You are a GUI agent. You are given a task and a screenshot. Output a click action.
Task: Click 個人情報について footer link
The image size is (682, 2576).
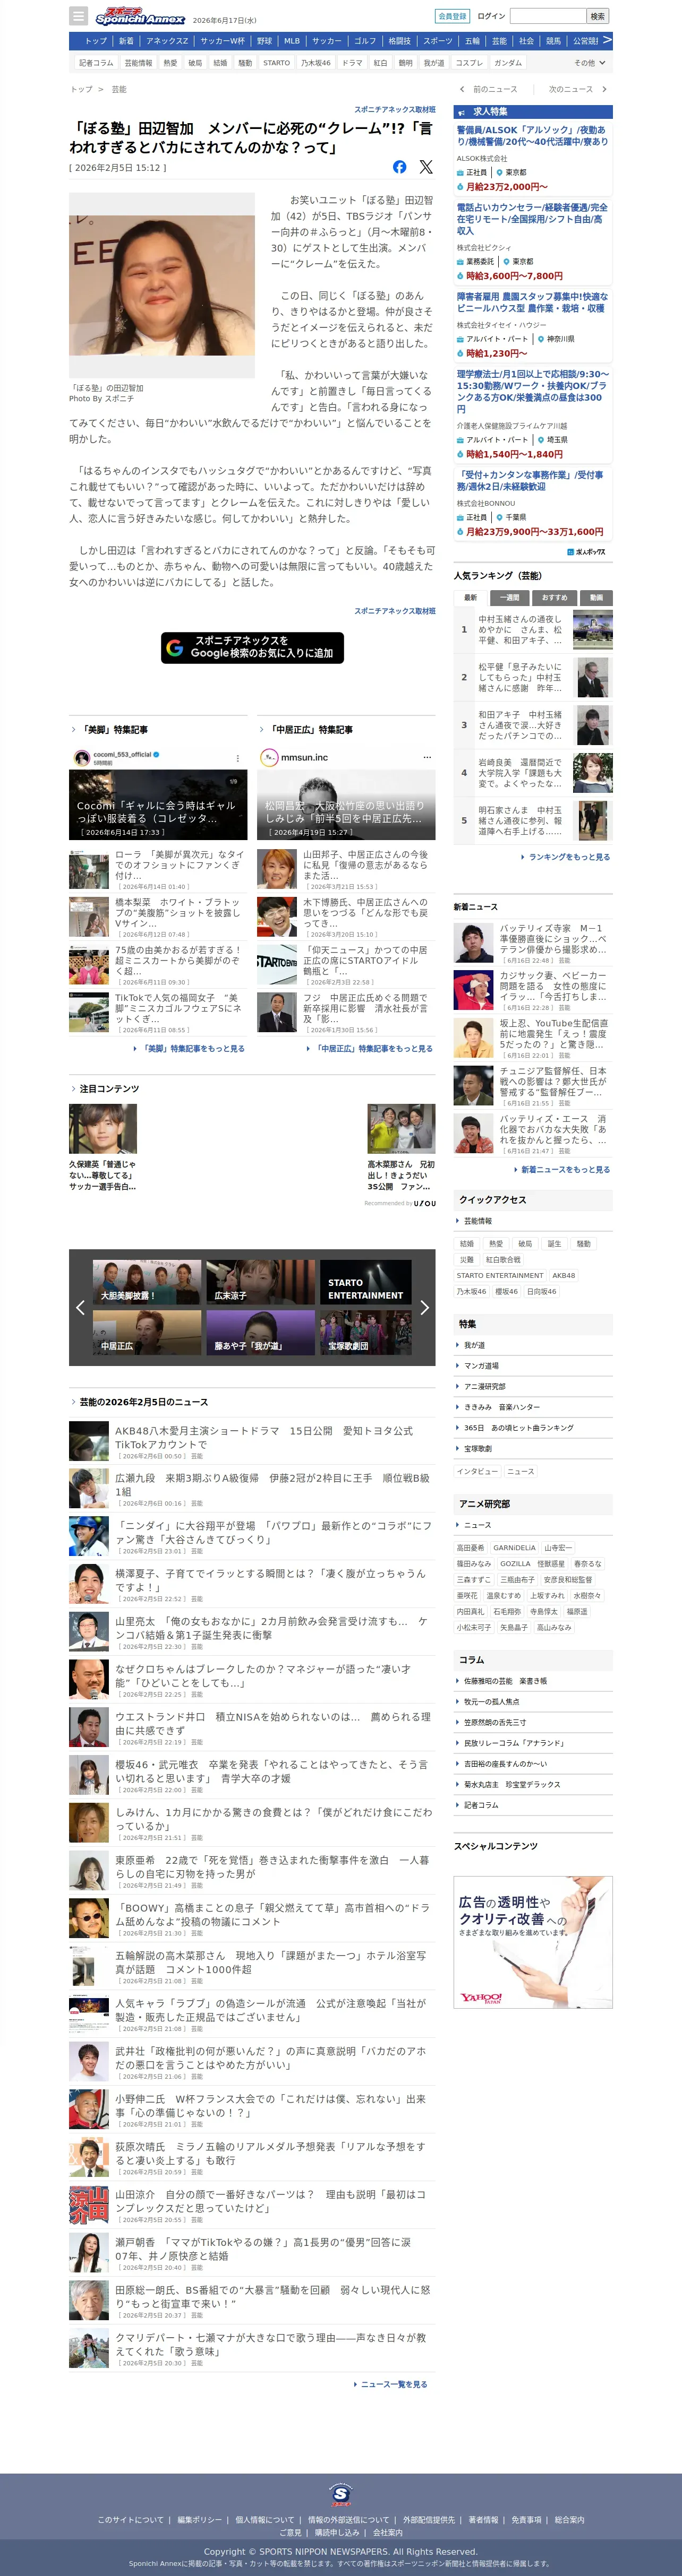[x=266, y=2520]
